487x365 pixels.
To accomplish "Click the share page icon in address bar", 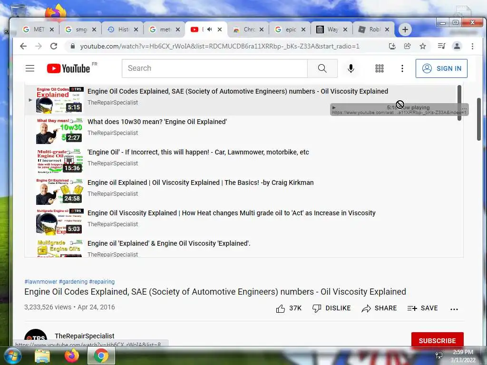I will point(407,46).
